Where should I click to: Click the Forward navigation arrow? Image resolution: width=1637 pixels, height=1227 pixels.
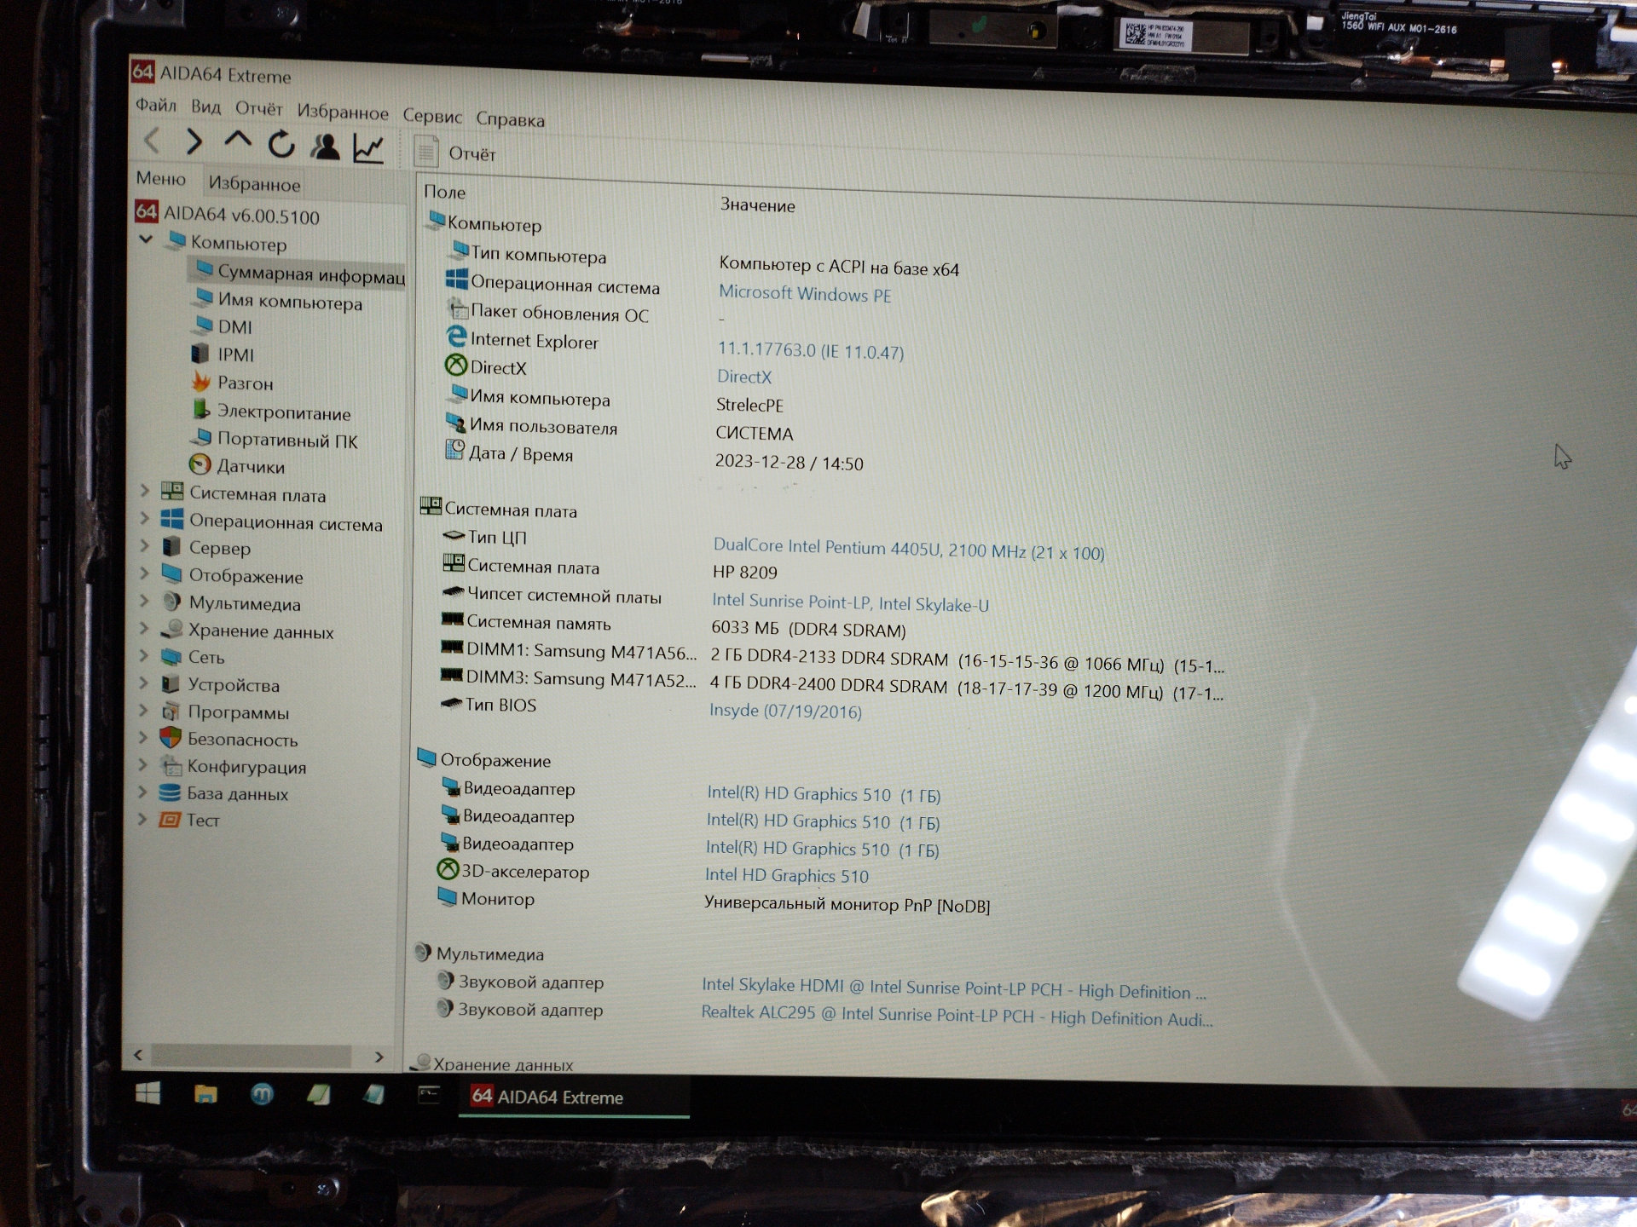click(x=194, y=141)
